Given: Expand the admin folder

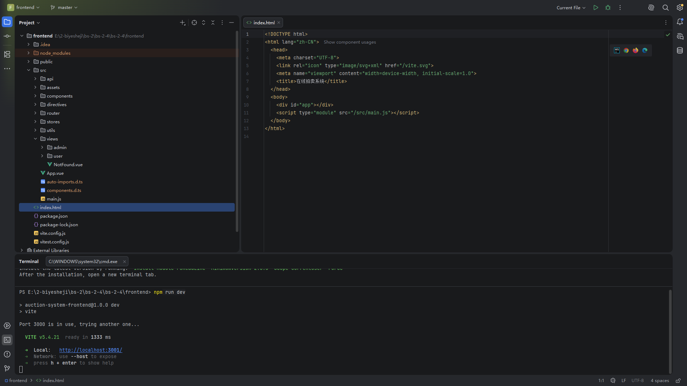Looking at the screenshot, I should 42,147.
